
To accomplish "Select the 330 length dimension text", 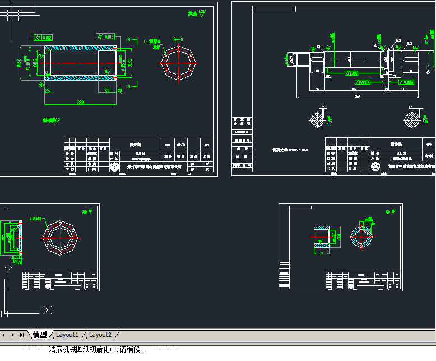I will click(x=80, y=102).
